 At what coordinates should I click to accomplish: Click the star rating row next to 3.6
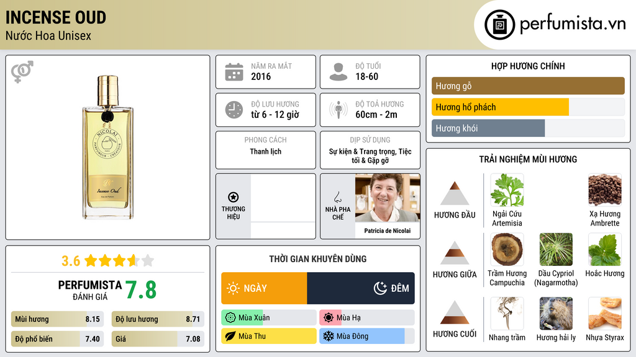[x=119, y=260]
